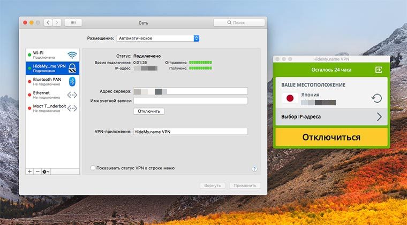Enable Показывать статус VPN в строке меню
Image resolution: width=407 pixels, height=225 pixels.
point(93,168)
